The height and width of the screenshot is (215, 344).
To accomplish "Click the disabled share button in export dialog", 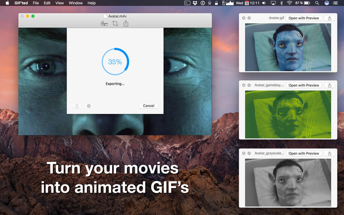I will (x=77, y=106).
